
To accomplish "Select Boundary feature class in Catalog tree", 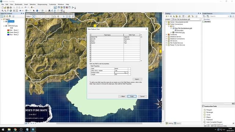I will point(180,30).
